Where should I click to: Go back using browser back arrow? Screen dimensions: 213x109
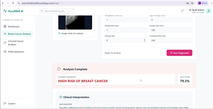[3, 3]
